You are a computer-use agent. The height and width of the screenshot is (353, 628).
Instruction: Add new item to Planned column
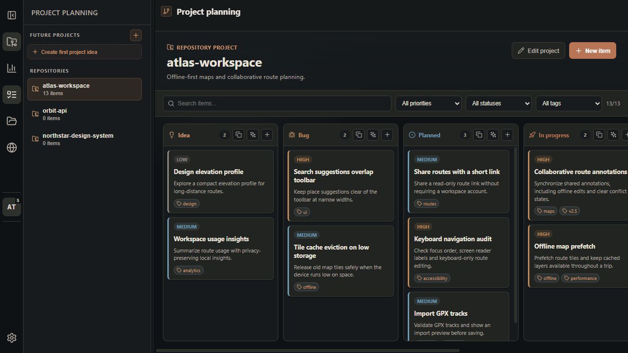click(x=507, y=135)
